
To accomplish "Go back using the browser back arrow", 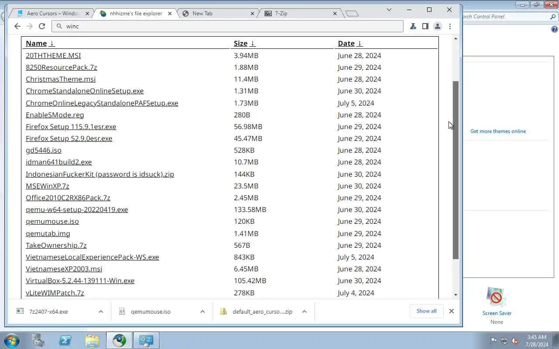I will point(17,26).
